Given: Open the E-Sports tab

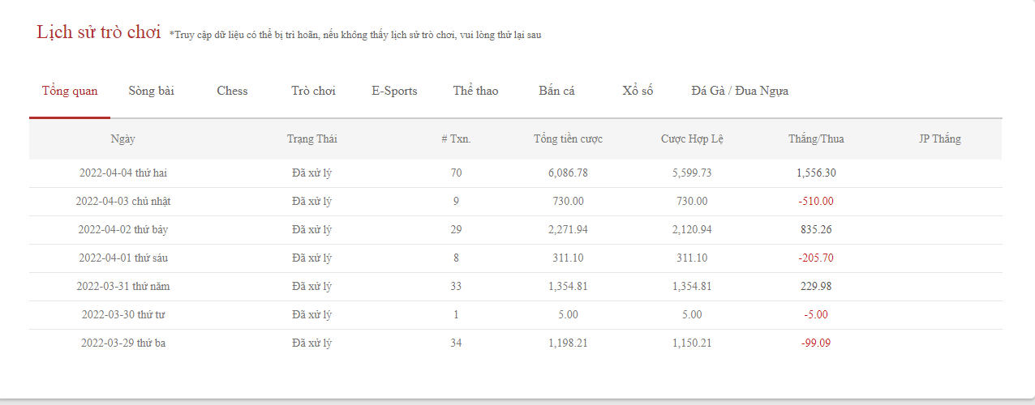Looking at the screenshot, I should (x=394, y=91).
